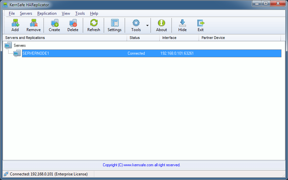Click the Partner Device column header

coord(240,38)
